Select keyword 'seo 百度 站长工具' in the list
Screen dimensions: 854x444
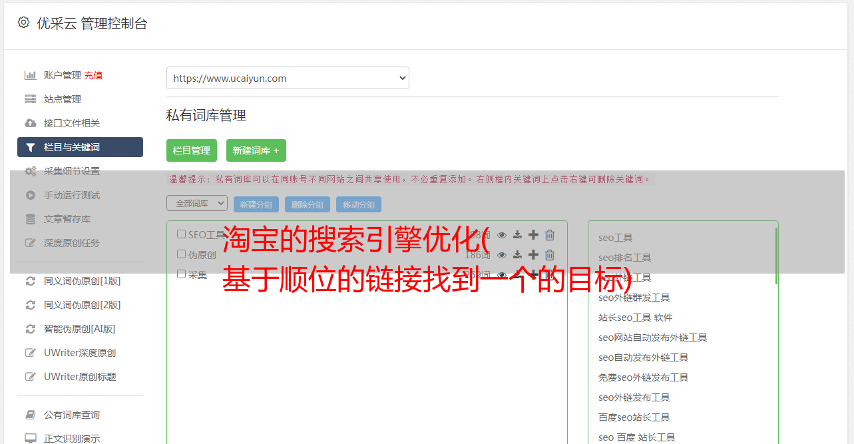click(637, 437)
